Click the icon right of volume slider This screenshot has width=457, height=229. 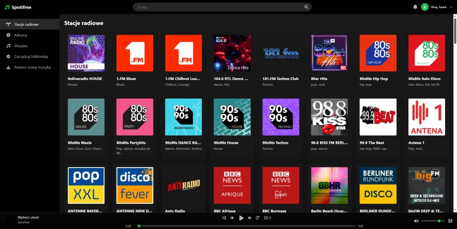(x=450, y=221)
